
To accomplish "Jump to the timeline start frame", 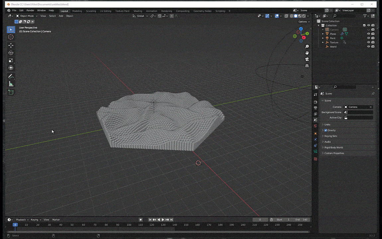I will pyautogui.click(x=150, y=219).
